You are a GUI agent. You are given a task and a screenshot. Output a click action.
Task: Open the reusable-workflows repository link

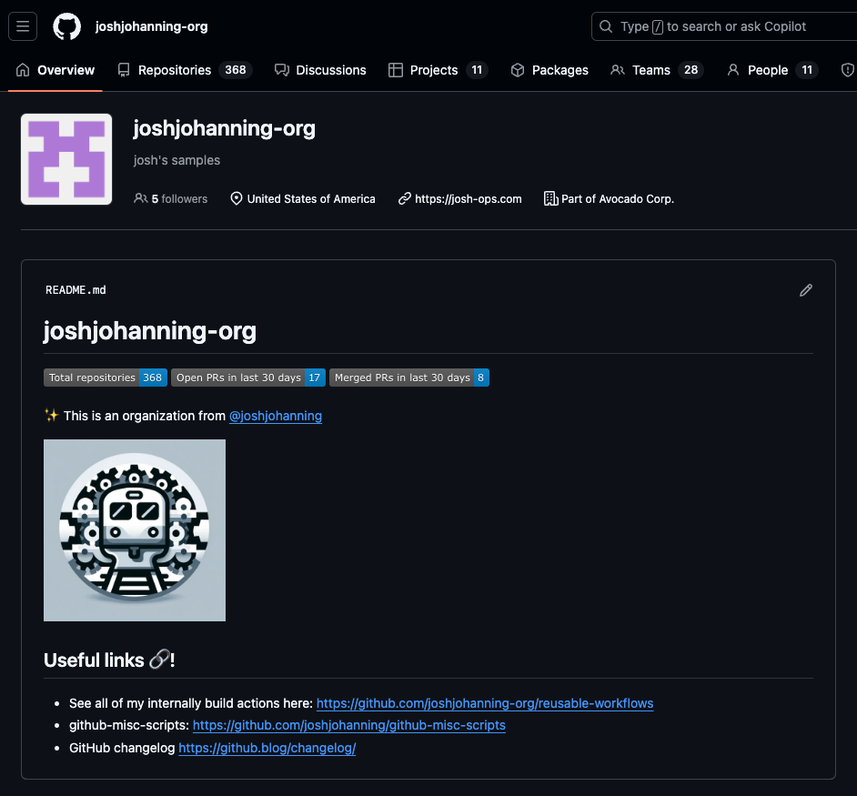click(485, 703)
